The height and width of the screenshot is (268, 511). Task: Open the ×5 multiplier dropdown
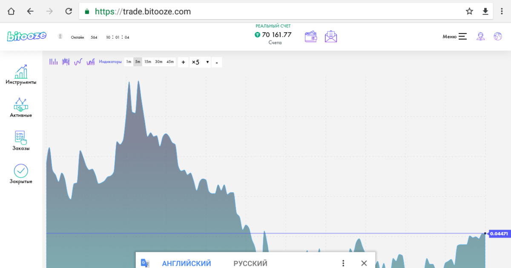click(x=200, y=62)
